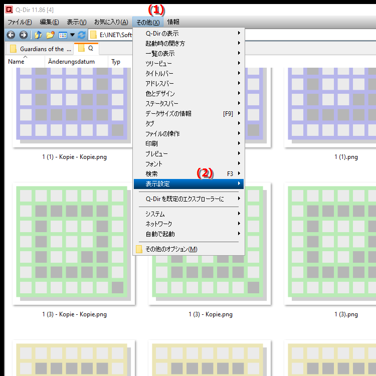Switch to the Guardians of the ... tab
The height and width of the screenshot is (376, 376).
(x=40, y=49)
